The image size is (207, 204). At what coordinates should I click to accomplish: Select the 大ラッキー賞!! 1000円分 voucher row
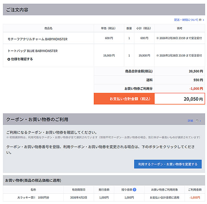(x=33, y=197)
